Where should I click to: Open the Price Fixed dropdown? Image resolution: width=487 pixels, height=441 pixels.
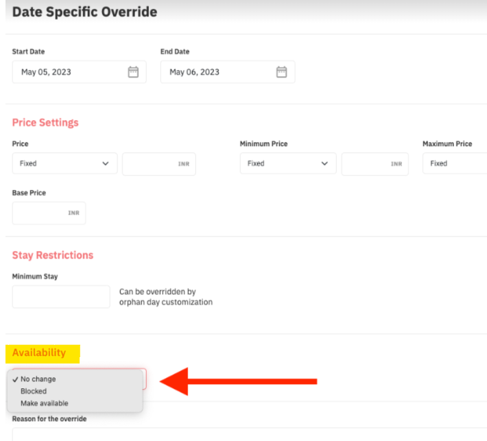65,163
